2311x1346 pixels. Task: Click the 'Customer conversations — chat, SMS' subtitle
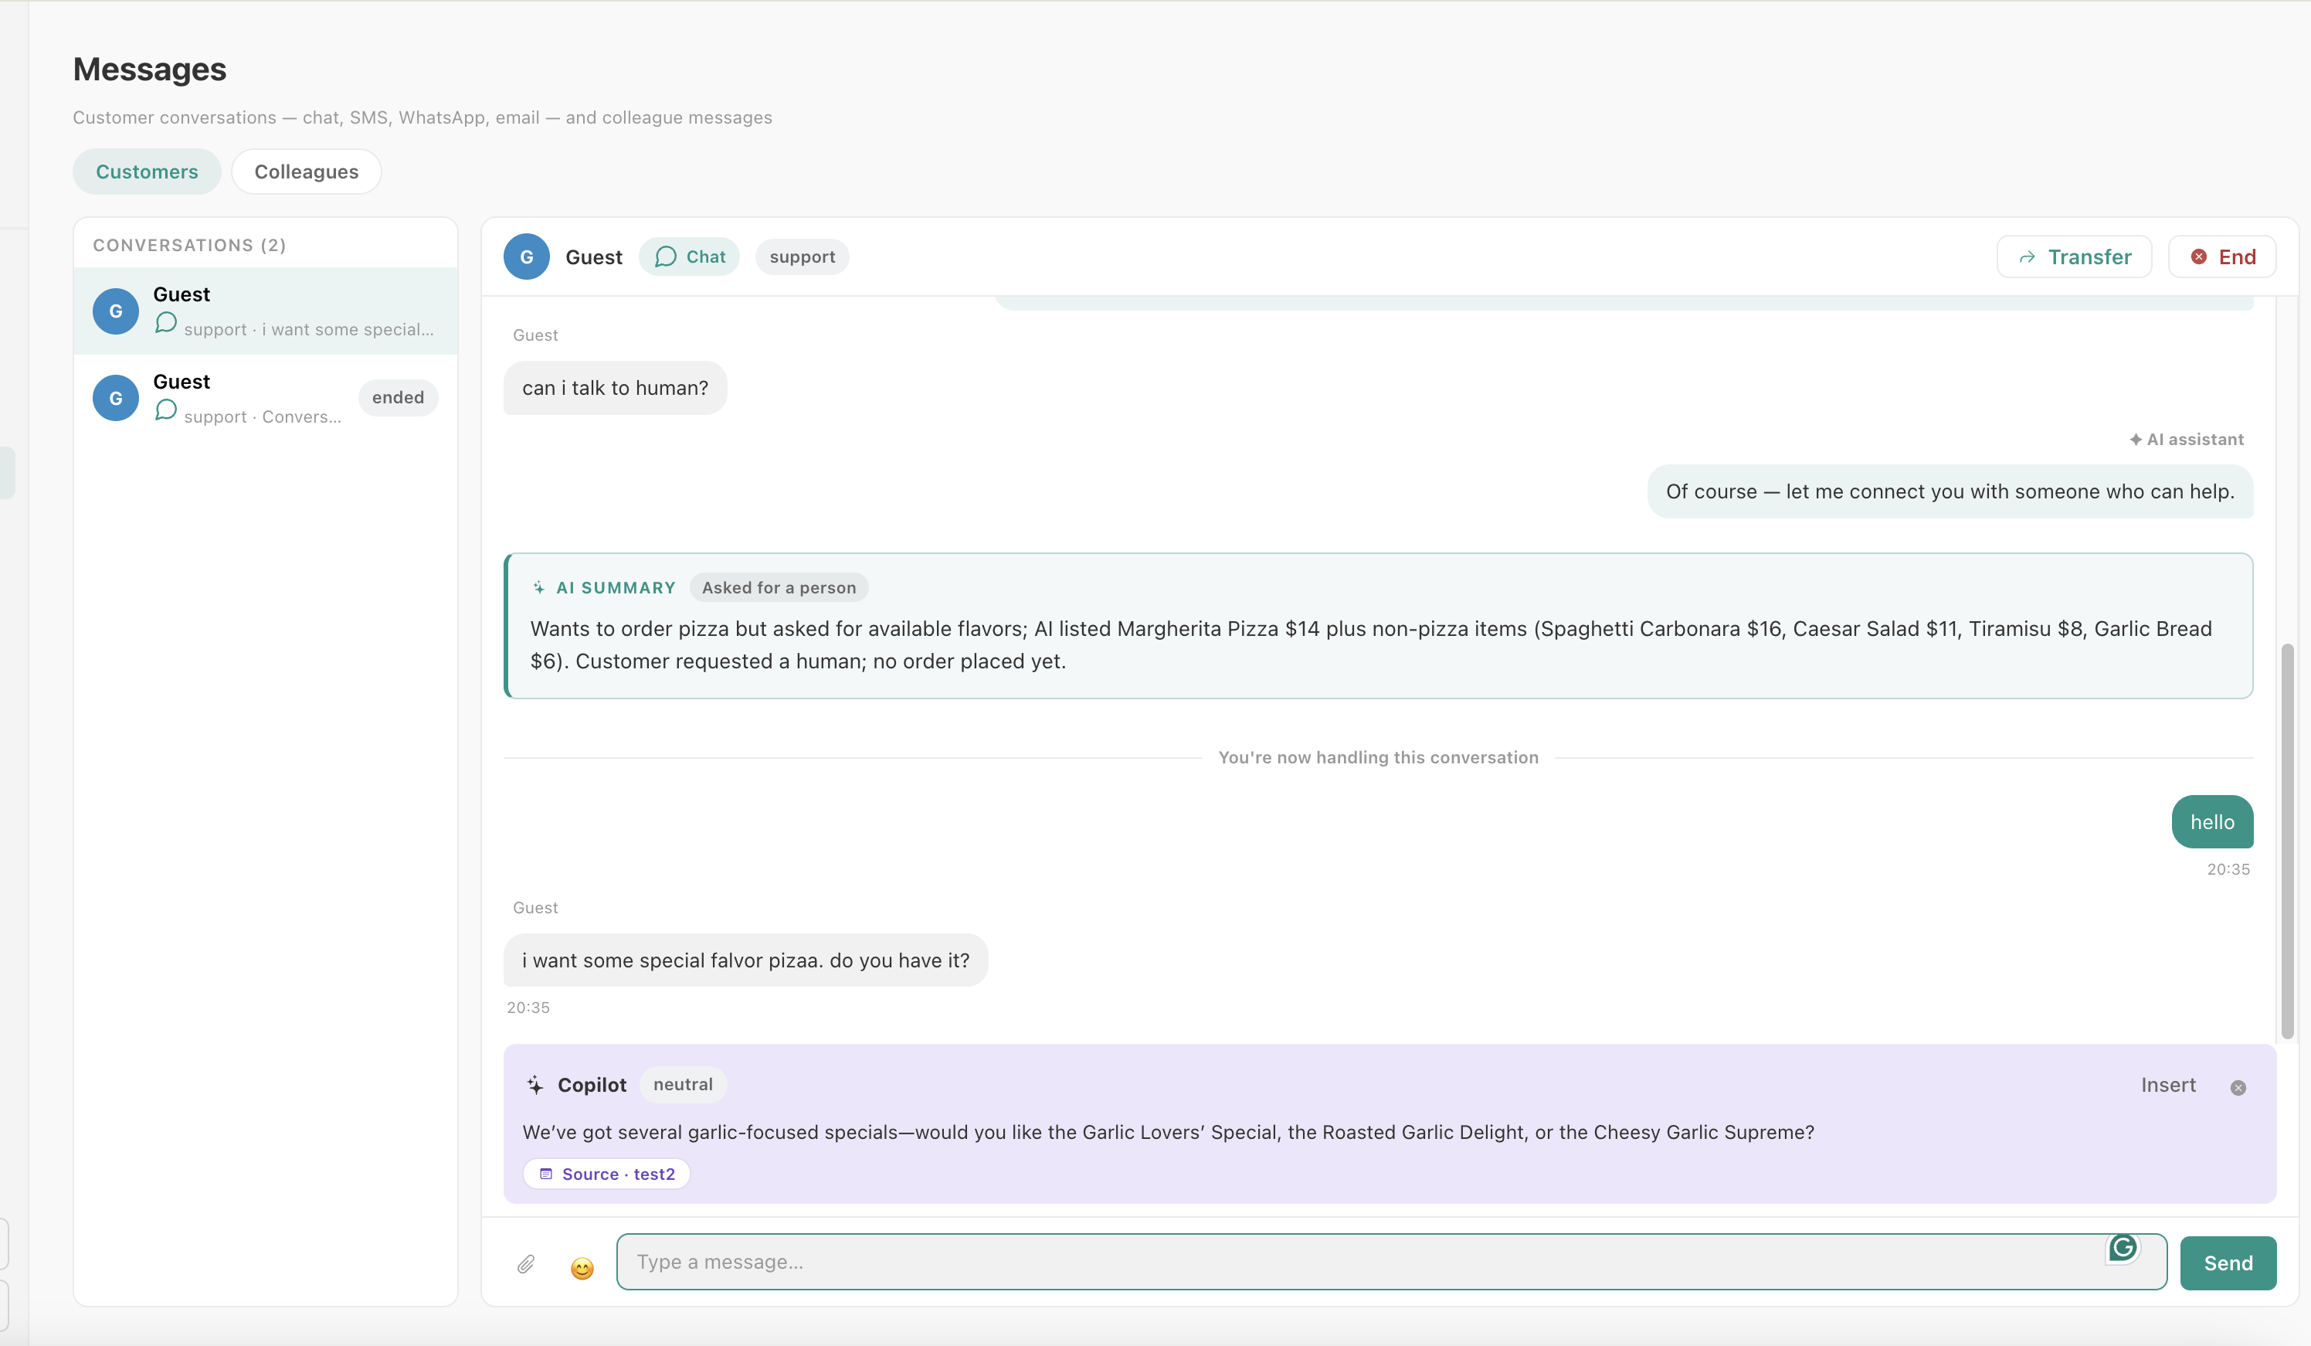422,117
